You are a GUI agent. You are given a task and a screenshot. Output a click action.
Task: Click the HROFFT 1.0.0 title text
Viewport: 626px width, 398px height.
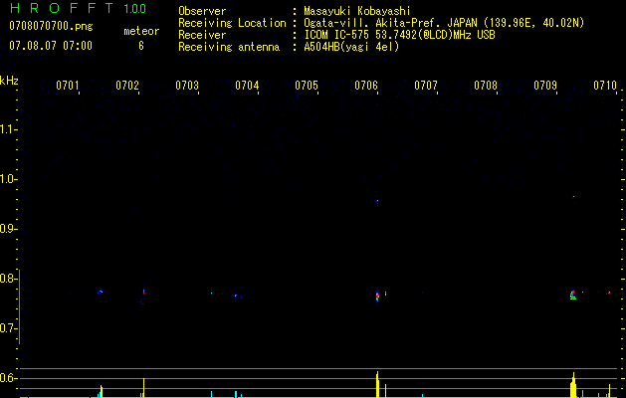pos(78,8)
